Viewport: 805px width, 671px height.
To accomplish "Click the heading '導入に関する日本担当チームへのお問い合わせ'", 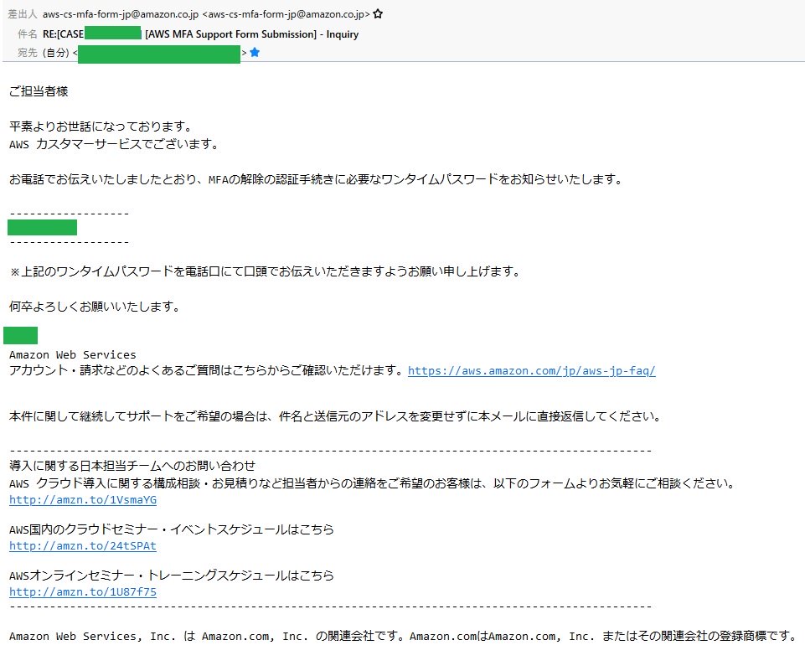I will [132, 466].
